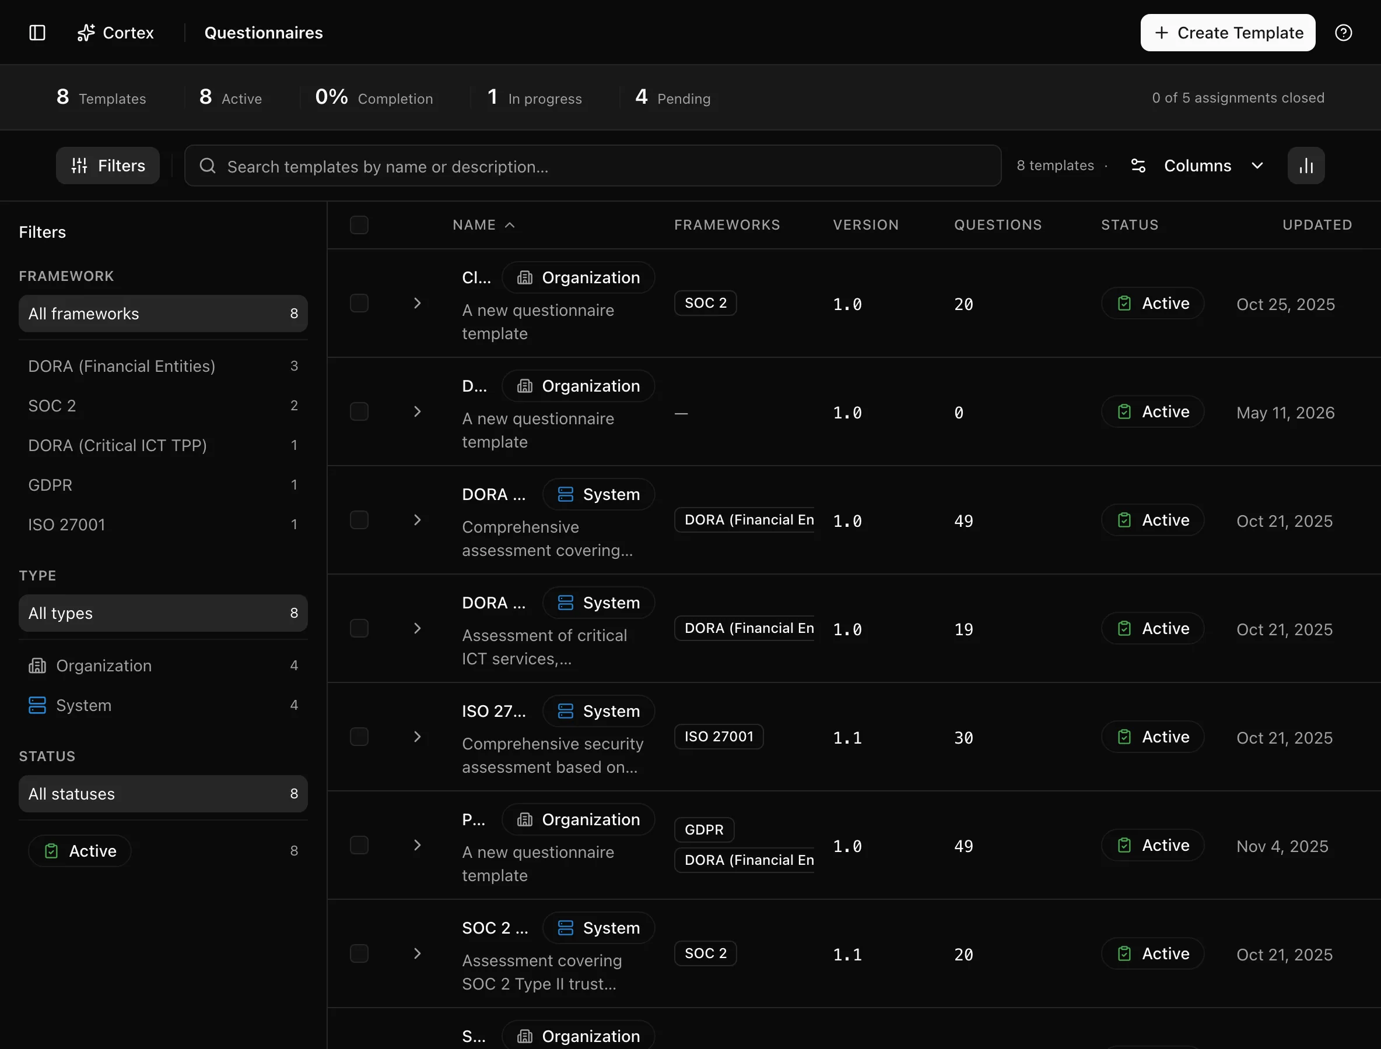Screen dimensions: 1381x1049
Task: Click Active status badge dated Oct 25, 2025
Action: 1152,304
